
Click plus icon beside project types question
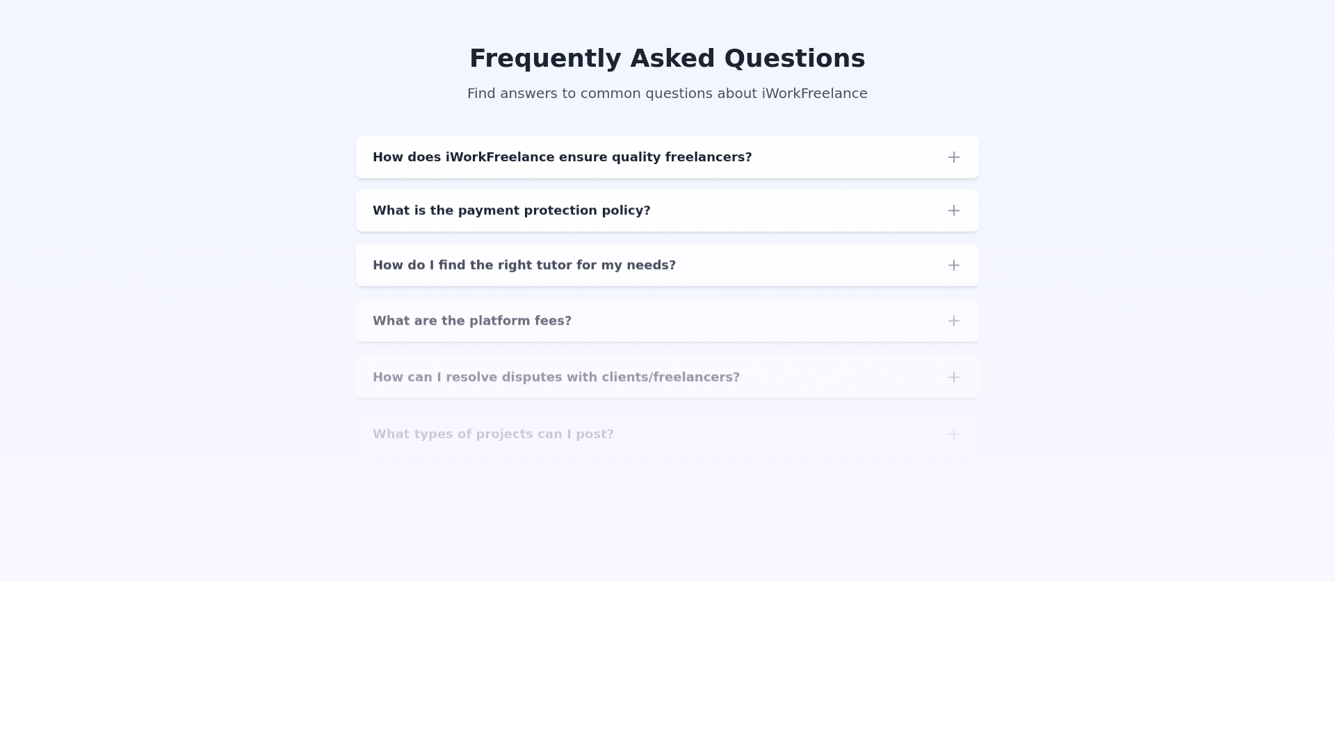(x=953, y=435)
